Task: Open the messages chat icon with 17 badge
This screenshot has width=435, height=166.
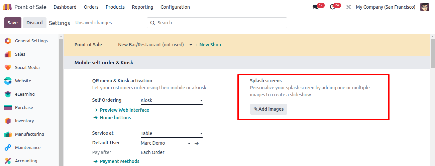Action: [316, 7]
